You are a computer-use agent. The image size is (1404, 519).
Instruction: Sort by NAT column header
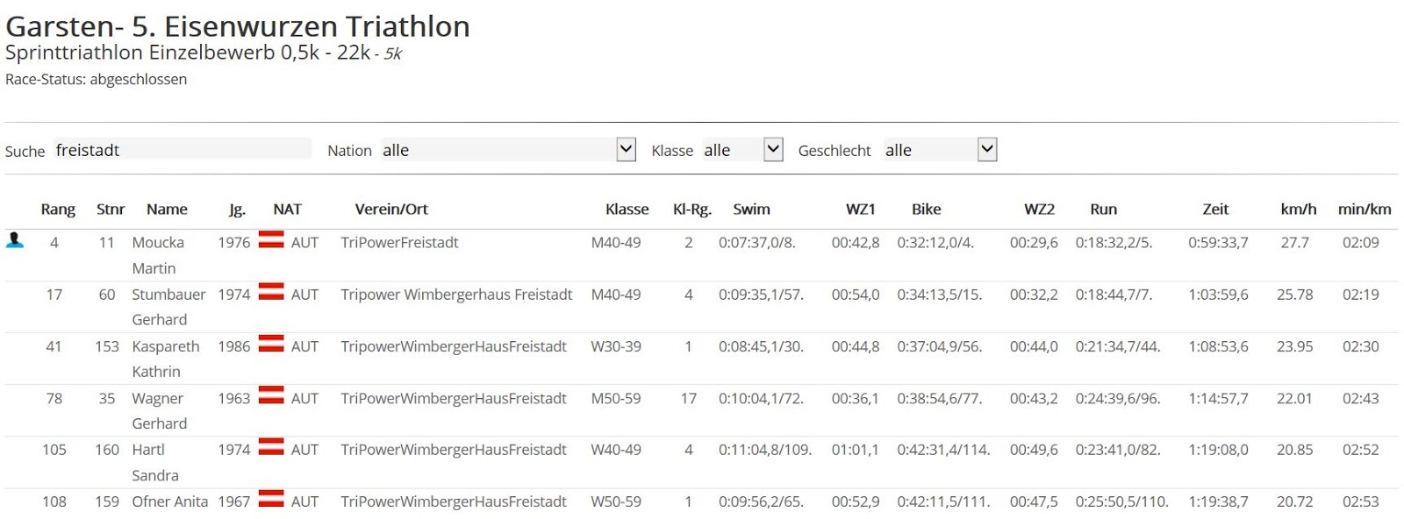287,209
